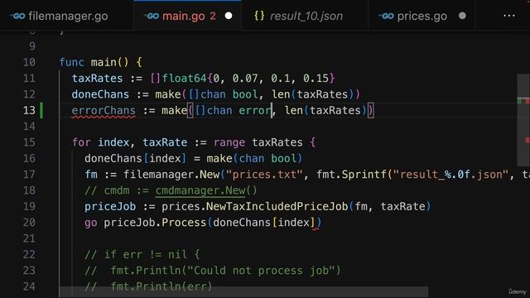Image resolution: width=530 pixels, height=298 pixels.
Task: Click the green change indicator beside line 13
Action: point(41,110)
